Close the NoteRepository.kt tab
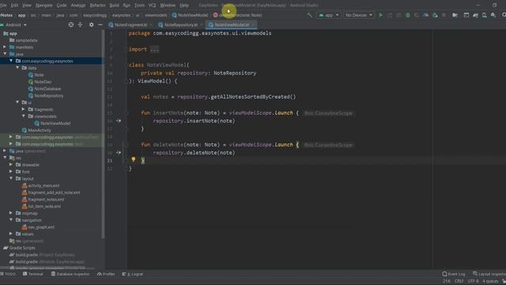Screen dimensions: 506x285 pyautogui.click(x=202, y=25)
